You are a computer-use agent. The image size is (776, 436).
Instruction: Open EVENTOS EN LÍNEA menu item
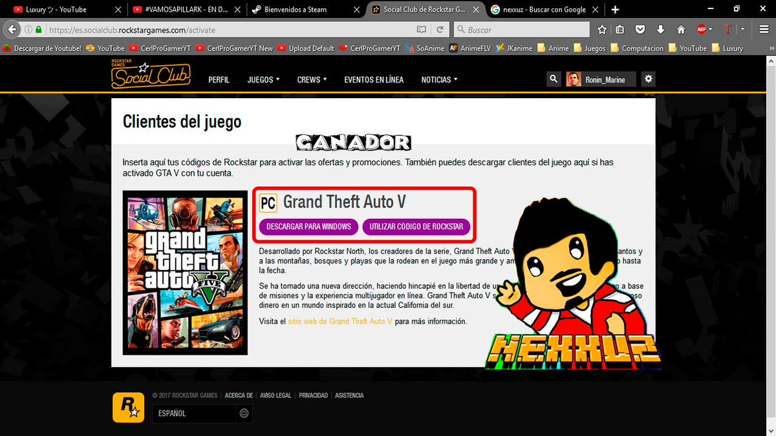point(374,79)
